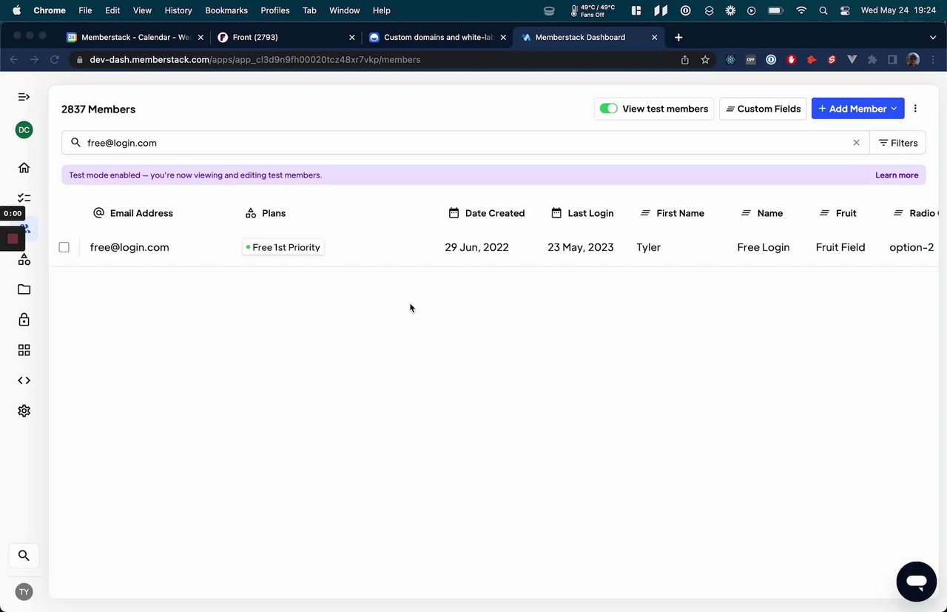The width and height of the screenshot is (947, 612).
Task: Open the Chrome tab search chevron
Action: tap(933, 37)
